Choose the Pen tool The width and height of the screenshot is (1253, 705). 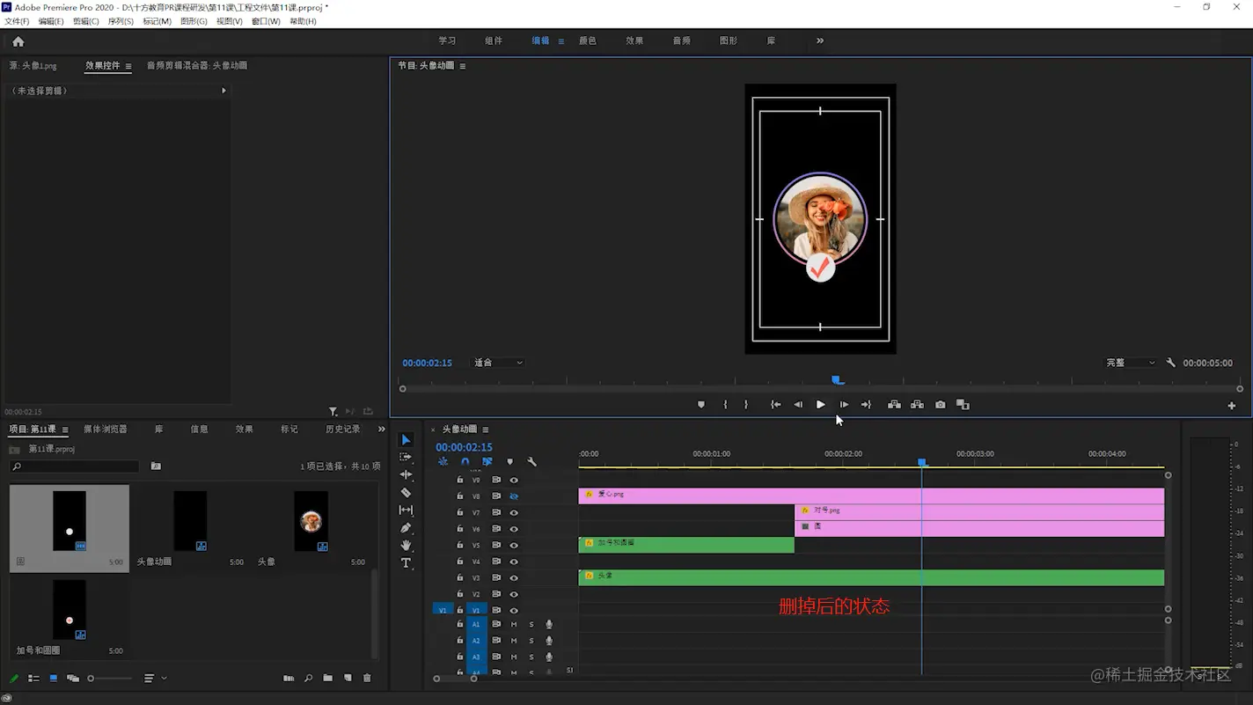406,528
